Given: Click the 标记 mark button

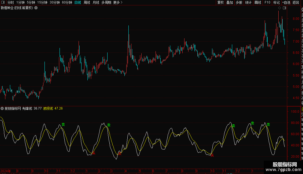Looking at the screenshot, I should point(276,2).
